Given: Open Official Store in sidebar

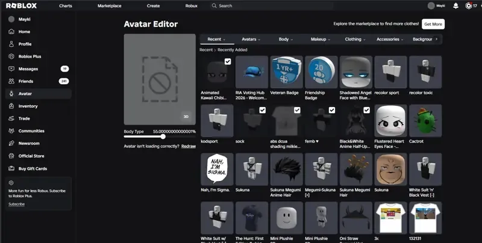Looking at the screenshot, I should click(39, 156).
